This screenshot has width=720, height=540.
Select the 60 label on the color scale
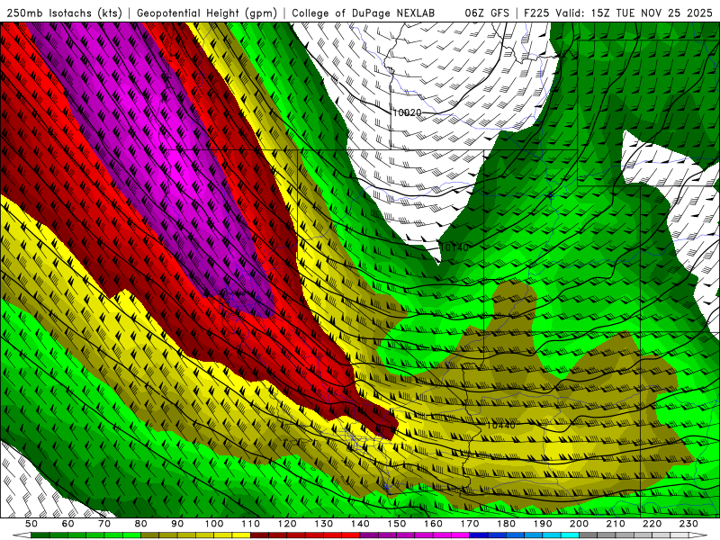[68, 524]
